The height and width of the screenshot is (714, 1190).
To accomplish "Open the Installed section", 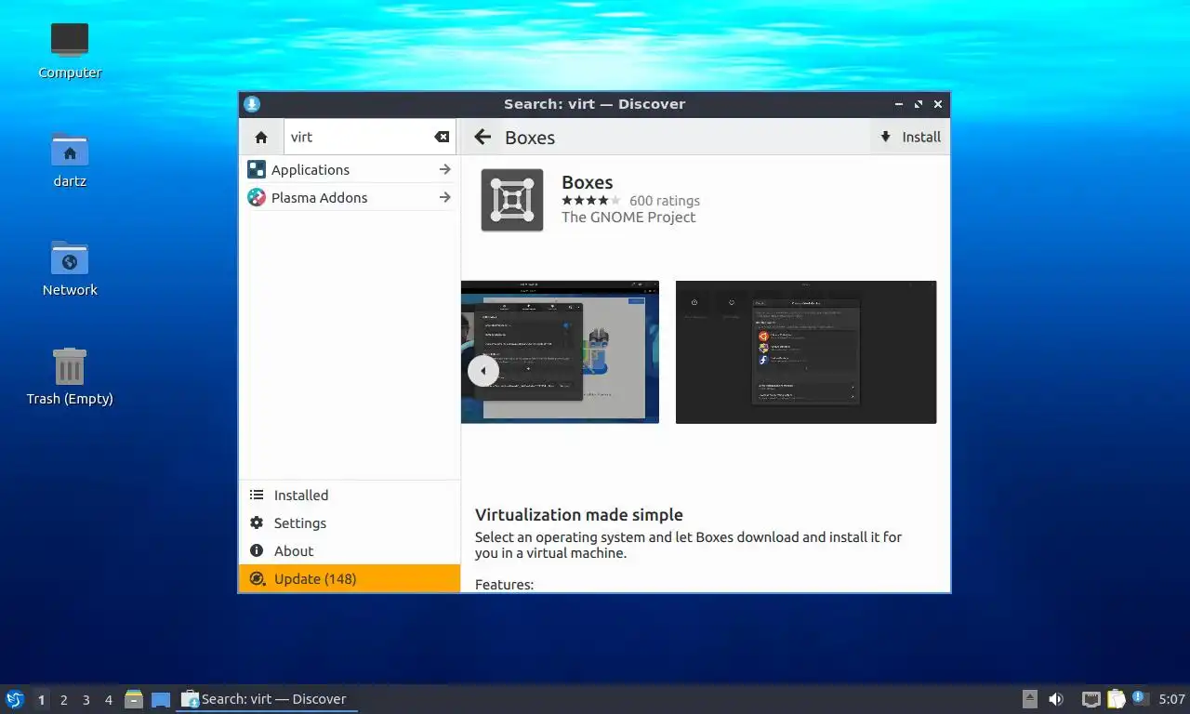I will point(350,495).
